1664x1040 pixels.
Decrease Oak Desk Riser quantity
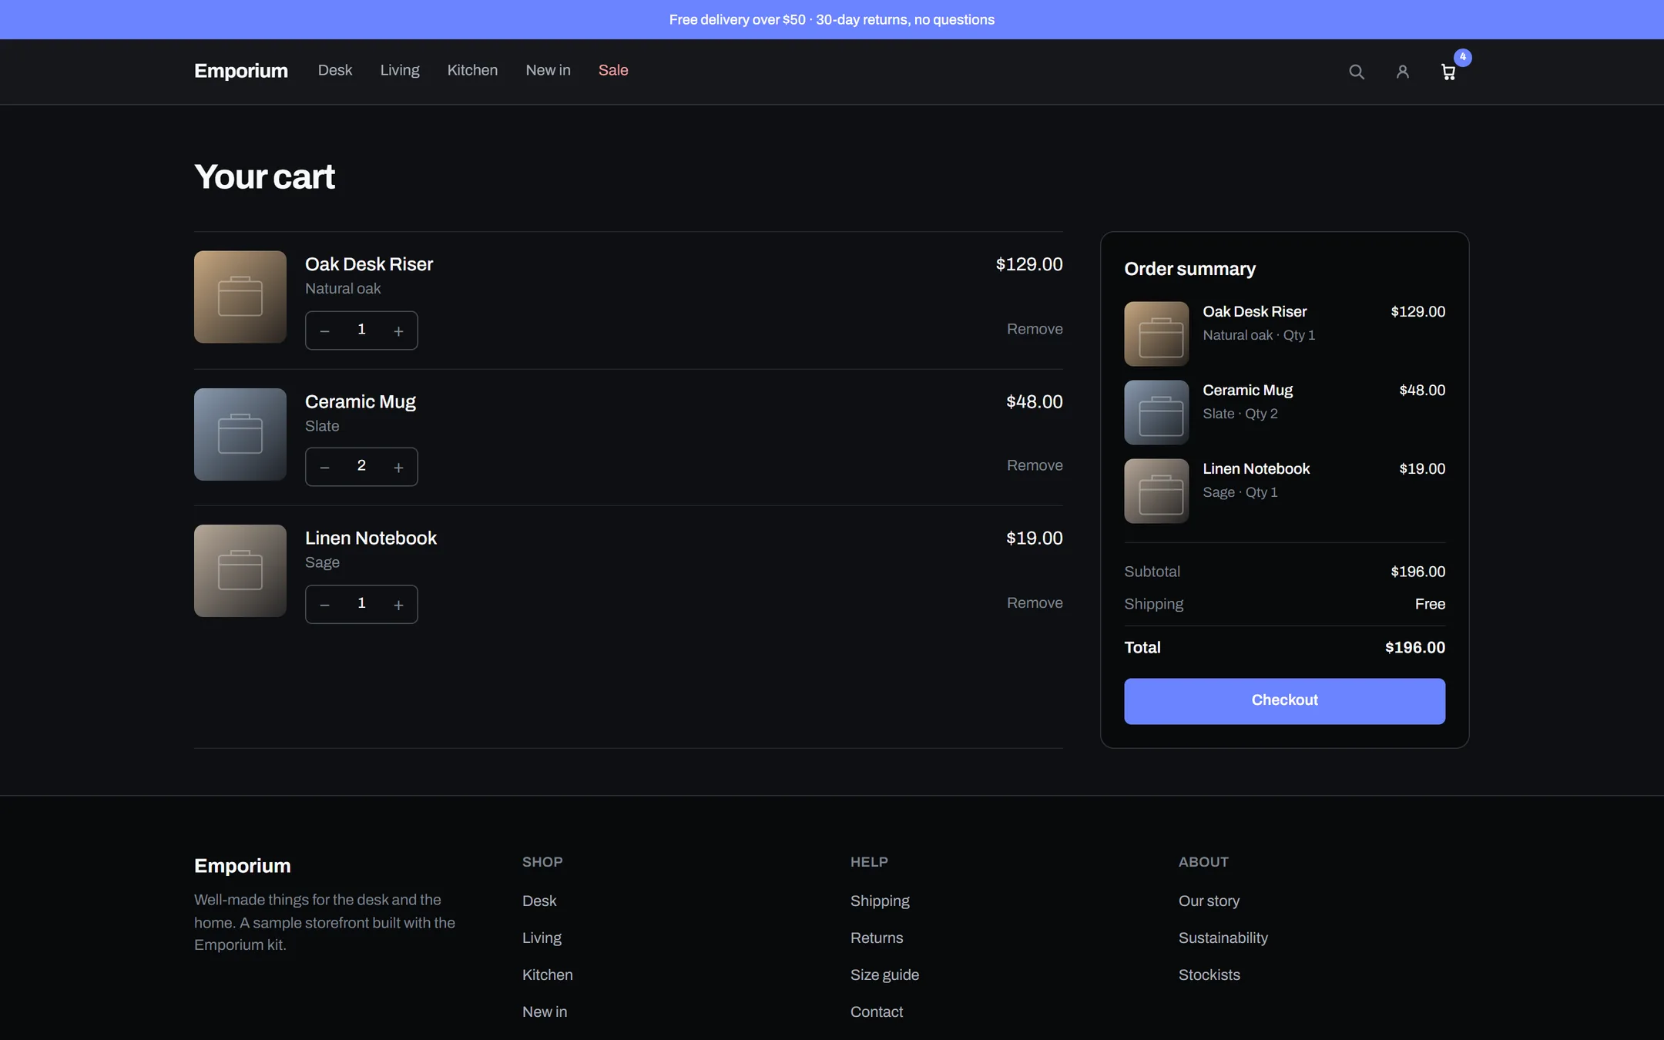pyautogui.click(x=325, y=330)
